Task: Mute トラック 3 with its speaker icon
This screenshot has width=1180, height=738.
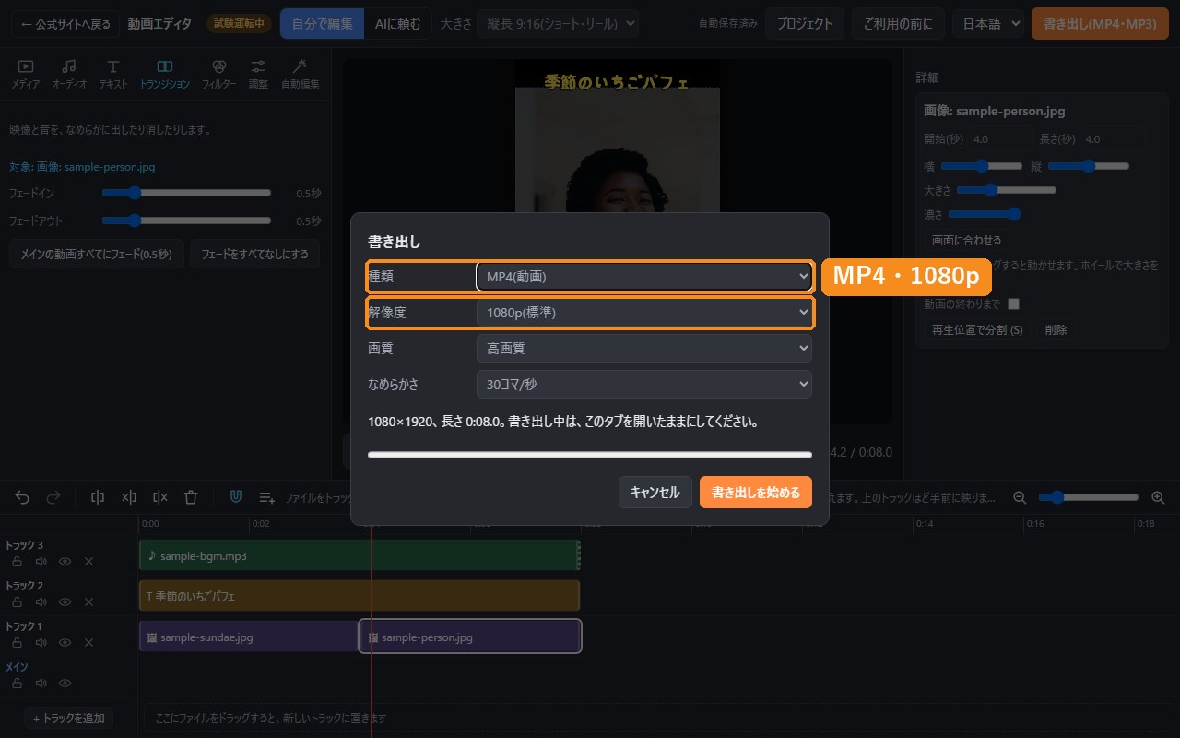Action: click(x=41, y=561)
